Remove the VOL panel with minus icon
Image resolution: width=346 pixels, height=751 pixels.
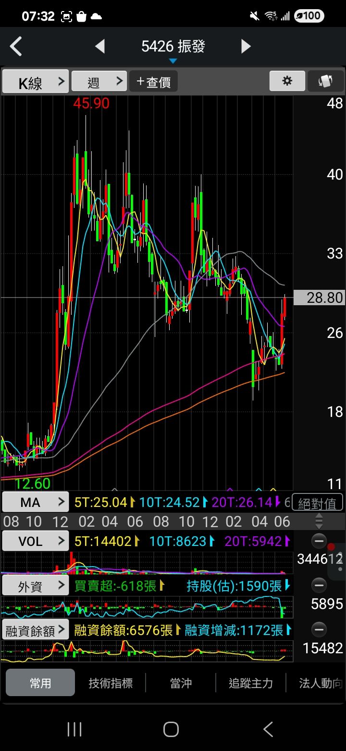point(319,541)
